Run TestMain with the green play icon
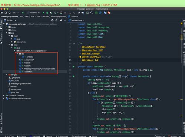The height and width of the screenshot is (137, 185). [x=43, y=13]
